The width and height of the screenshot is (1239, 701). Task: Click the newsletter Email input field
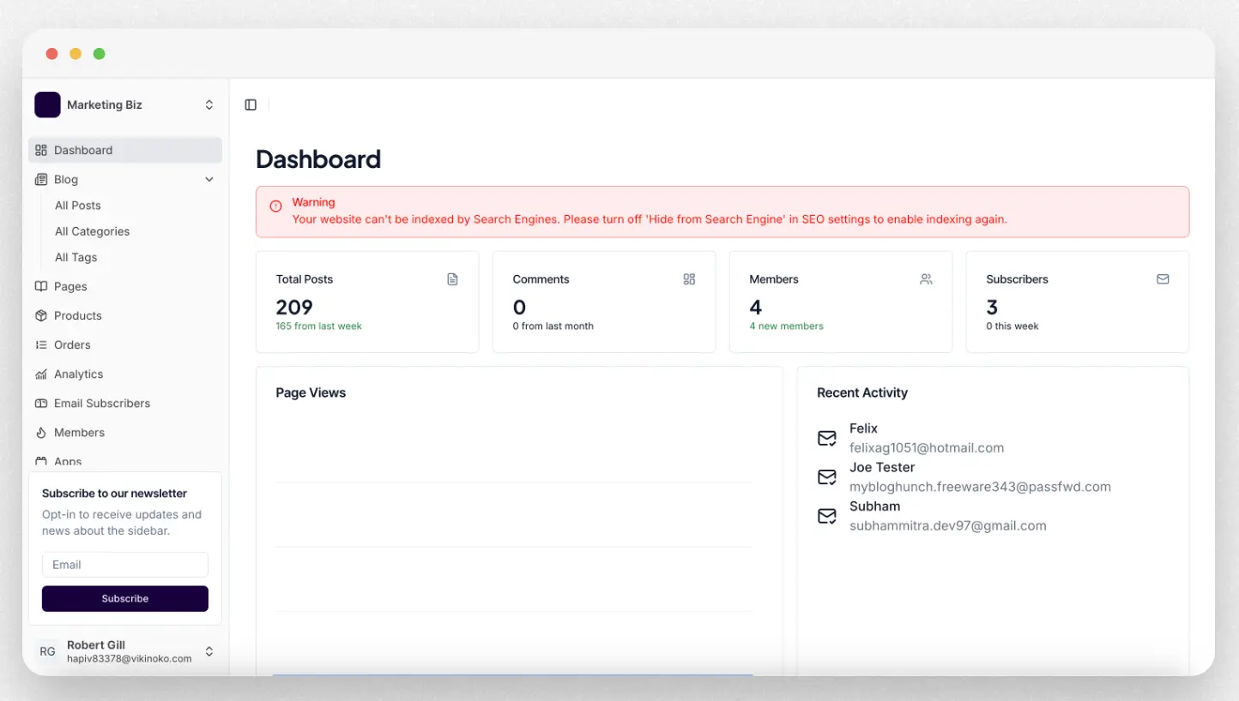[125, 565]
